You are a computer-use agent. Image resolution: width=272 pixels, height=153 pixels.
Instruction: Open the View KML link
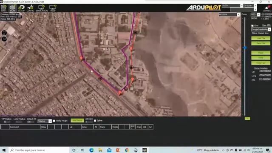tap(266, 25)
